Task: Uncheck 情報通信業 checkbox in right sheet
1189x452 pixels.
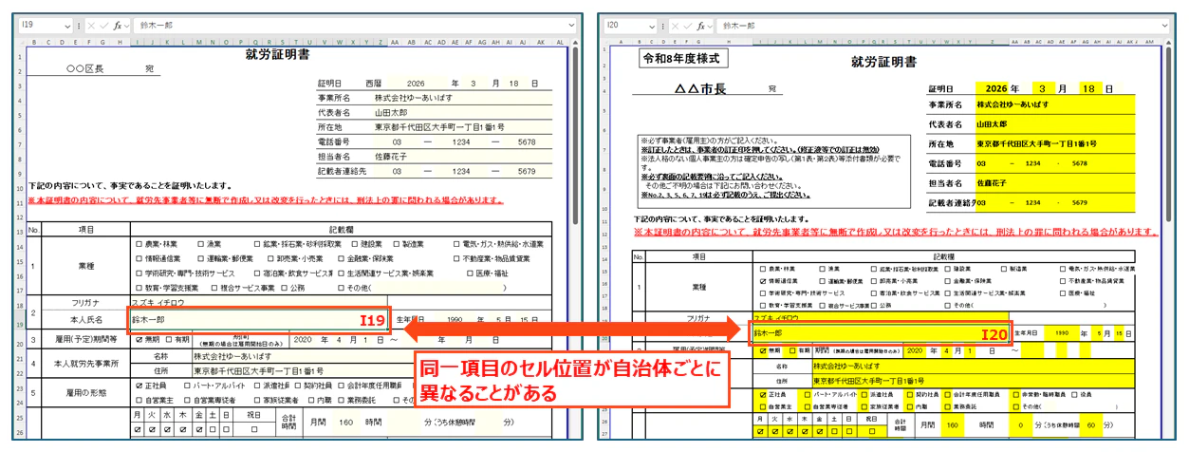Action: pos(763,282)
